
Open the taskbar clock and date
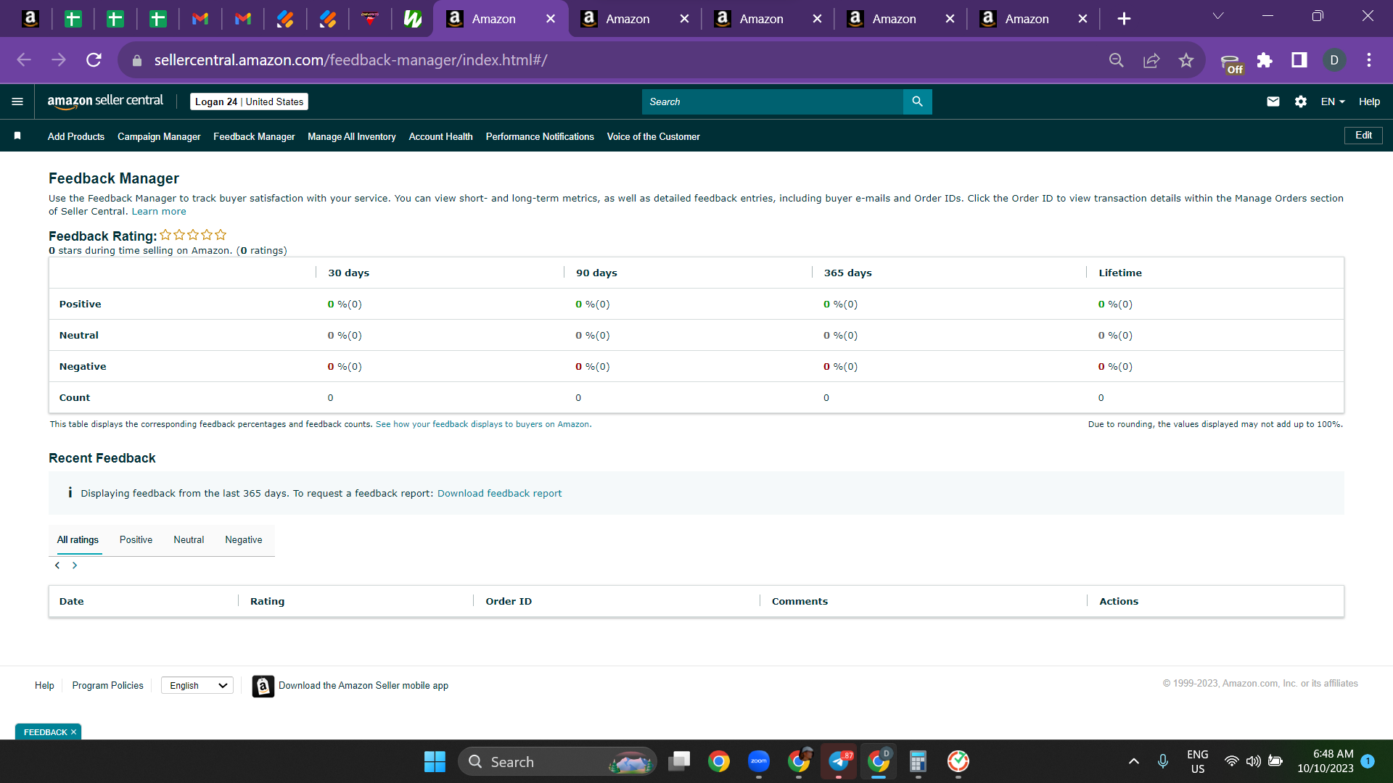1326,761
